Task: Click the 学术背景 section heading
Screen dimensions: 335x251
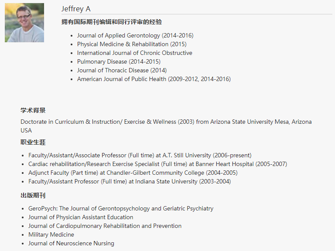Action: point(33,110)
